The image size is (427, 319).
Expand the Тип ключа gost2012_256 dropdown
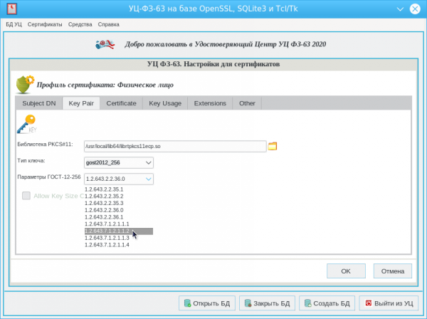coord(148,162)
